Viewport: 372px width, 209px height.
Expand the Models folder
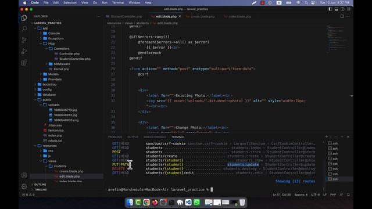pos(53,74)
